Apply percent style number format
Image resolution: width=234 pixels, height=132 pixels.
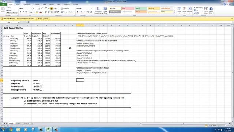click(82, 12)
